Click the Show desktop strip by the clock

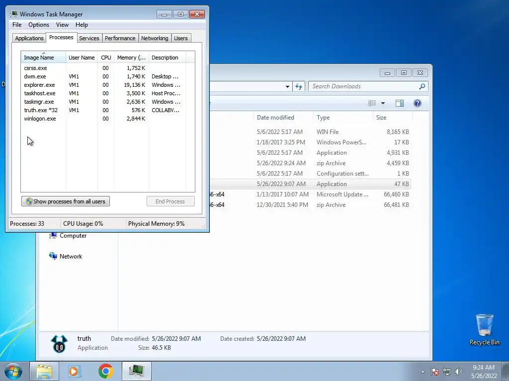tap(506, 371)
